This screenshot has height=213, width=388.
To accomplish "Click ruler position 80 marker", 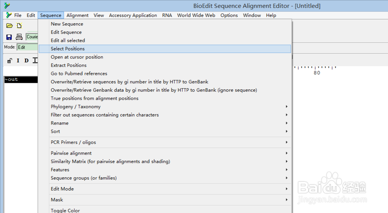I will (x=317, y=73).
